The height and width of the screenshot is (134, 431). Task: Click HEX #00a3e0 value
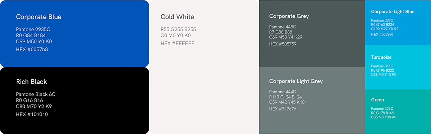382,34
